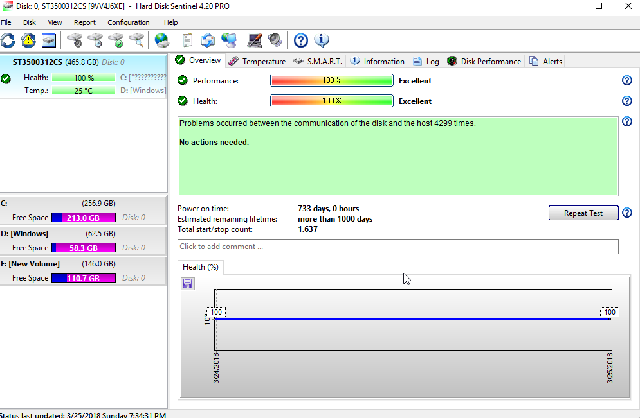Switch to the Information tab
This screenshot has width=640, height=418.
click(x=378, y=62)
